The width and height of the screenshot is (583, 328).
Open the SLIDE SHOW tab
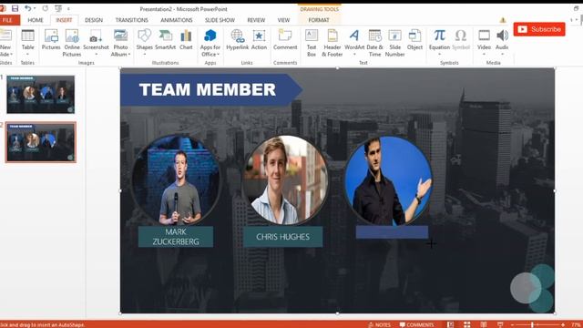click(220, 20)
